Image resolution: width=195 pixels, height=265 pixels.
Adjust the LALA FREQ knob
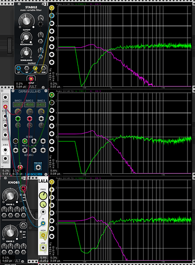pyautogui.click(x=43, y=196)
